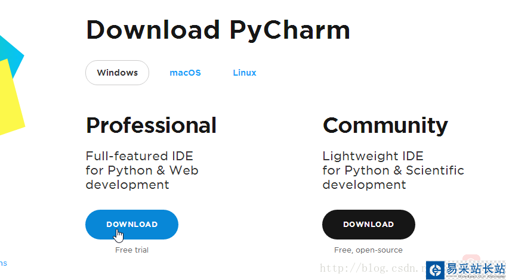Click the 'Professional' edition heading
The width and height of the screenshot is (506, 280).
151,125
